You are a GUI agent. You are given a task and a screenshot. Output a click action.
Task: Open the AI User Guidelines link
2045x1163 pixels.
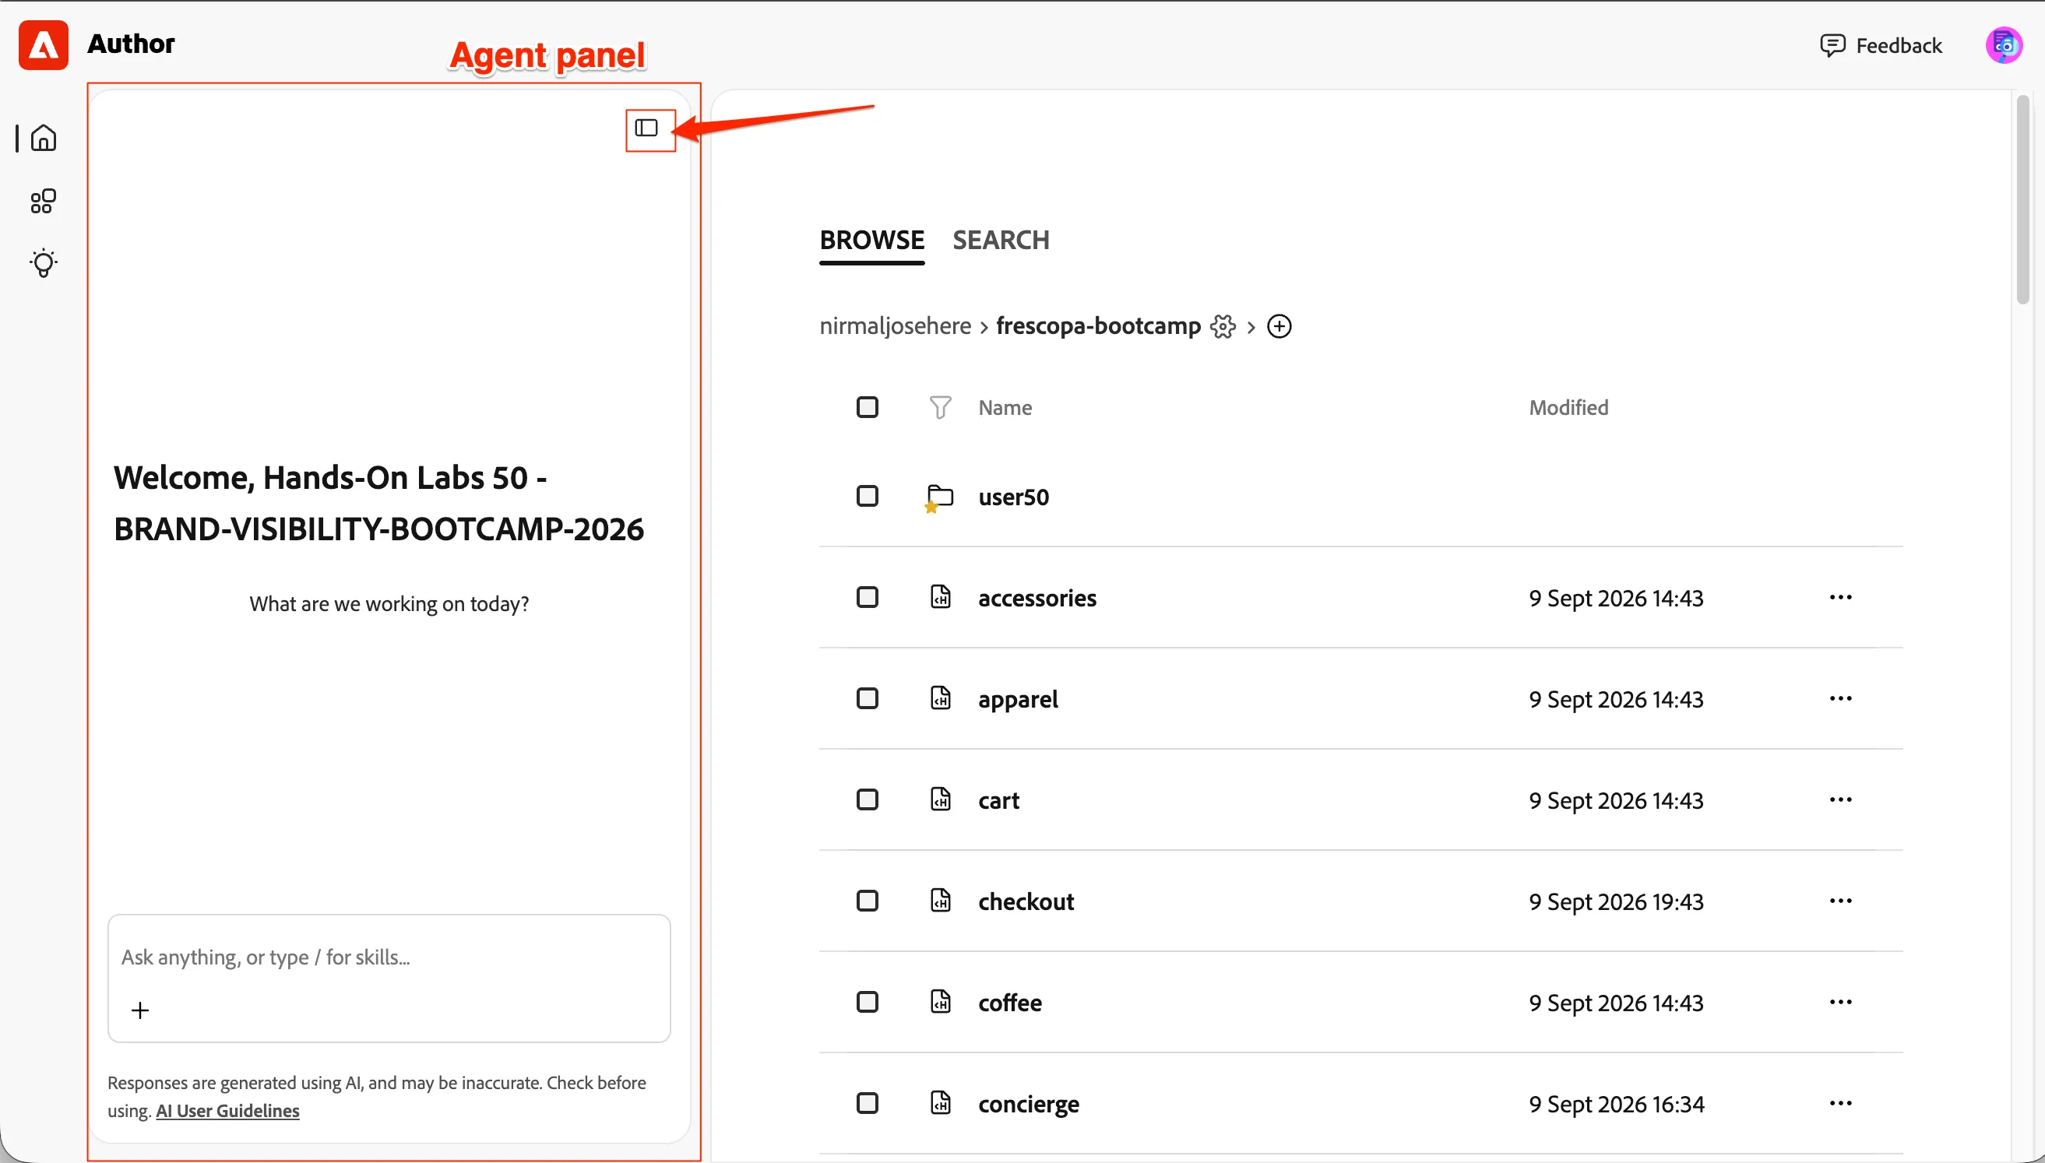(x=227, y=1110)
